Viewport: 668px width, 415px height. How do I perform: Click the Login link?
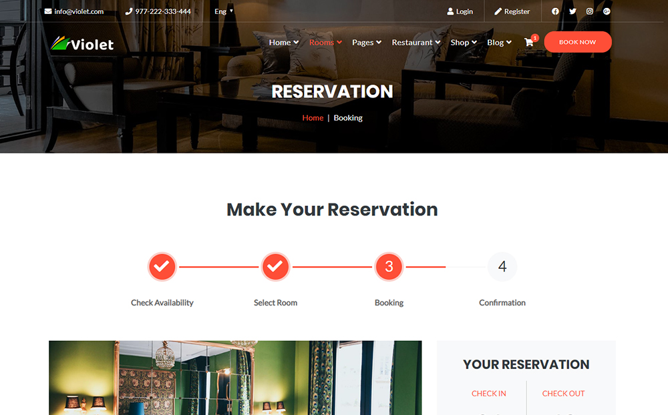click(x=460, y=11)
